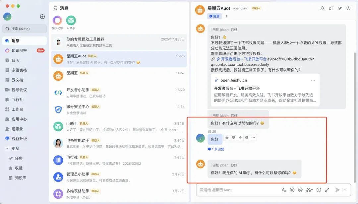Switch to the 消息 tab in chat
This screenshot has width=358, height=204.
(x=214, y=16)
